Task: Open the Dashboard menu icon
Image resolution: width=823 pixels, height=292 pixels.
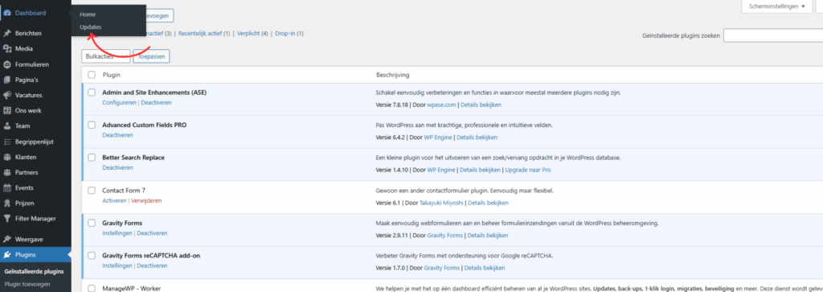Action: [x=6, y=13]
